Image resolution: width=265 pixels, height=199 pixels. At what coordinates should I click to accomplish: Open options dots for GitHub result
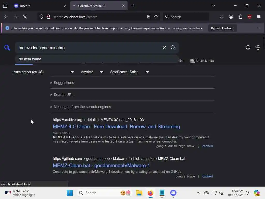[x=198, y=176]
